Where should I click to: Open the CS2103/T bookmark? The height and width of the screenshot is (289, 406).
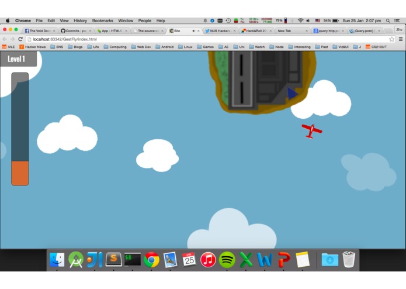coord(376,47)
